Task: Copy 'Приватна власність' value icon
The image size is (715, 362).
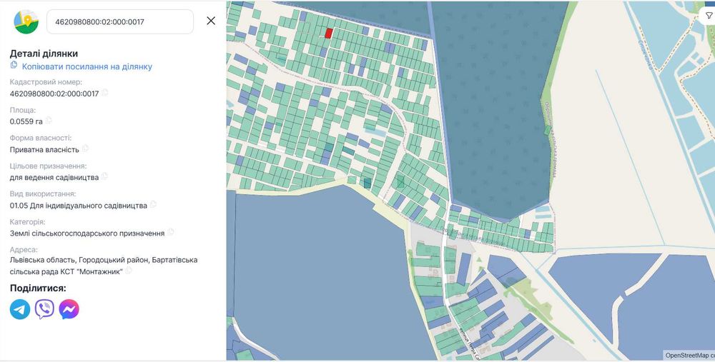Action: tap(85, 149)
